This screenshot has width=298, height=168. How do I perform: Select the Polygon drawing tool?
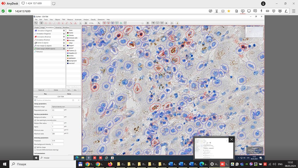[58, 23]
